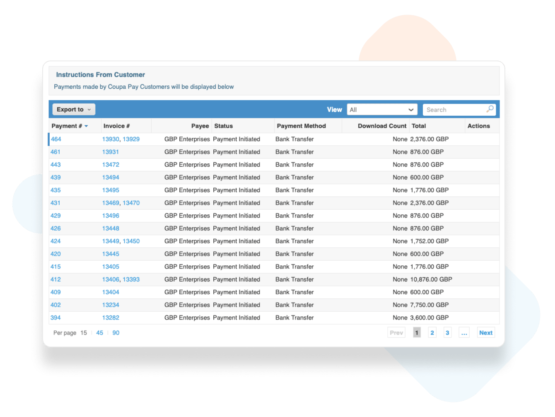Click the Total column header
Screen dimensions: 555x417
click(x=419, y=126)
